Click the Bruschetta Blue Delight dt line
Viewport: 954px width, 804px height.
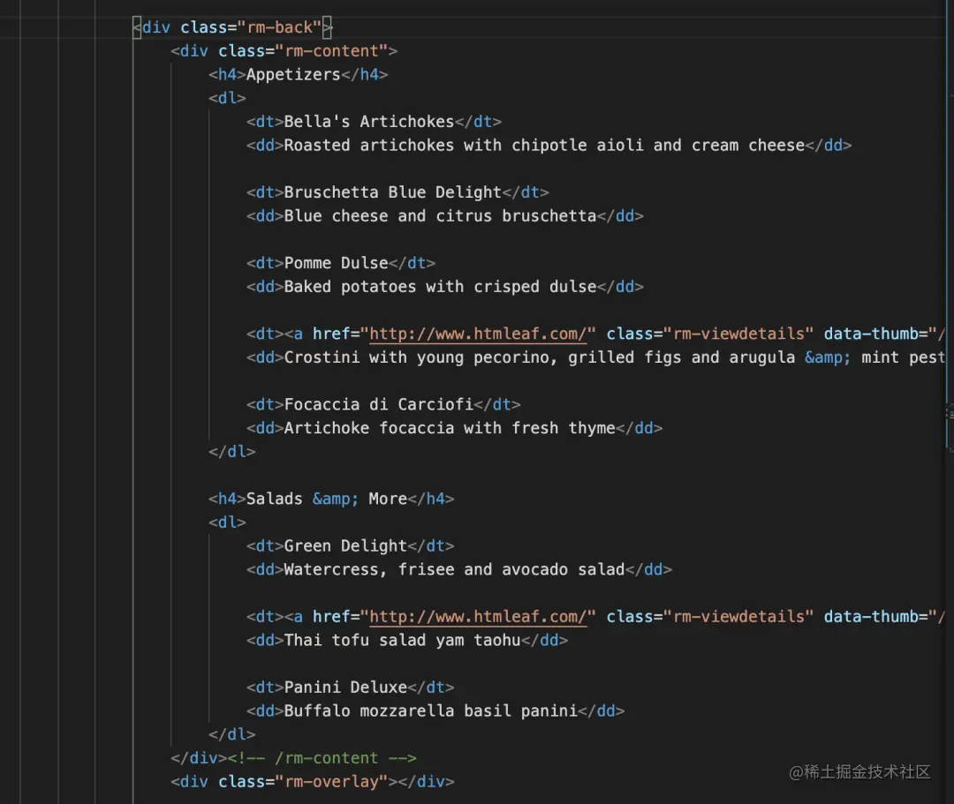[x=397, y=192]
